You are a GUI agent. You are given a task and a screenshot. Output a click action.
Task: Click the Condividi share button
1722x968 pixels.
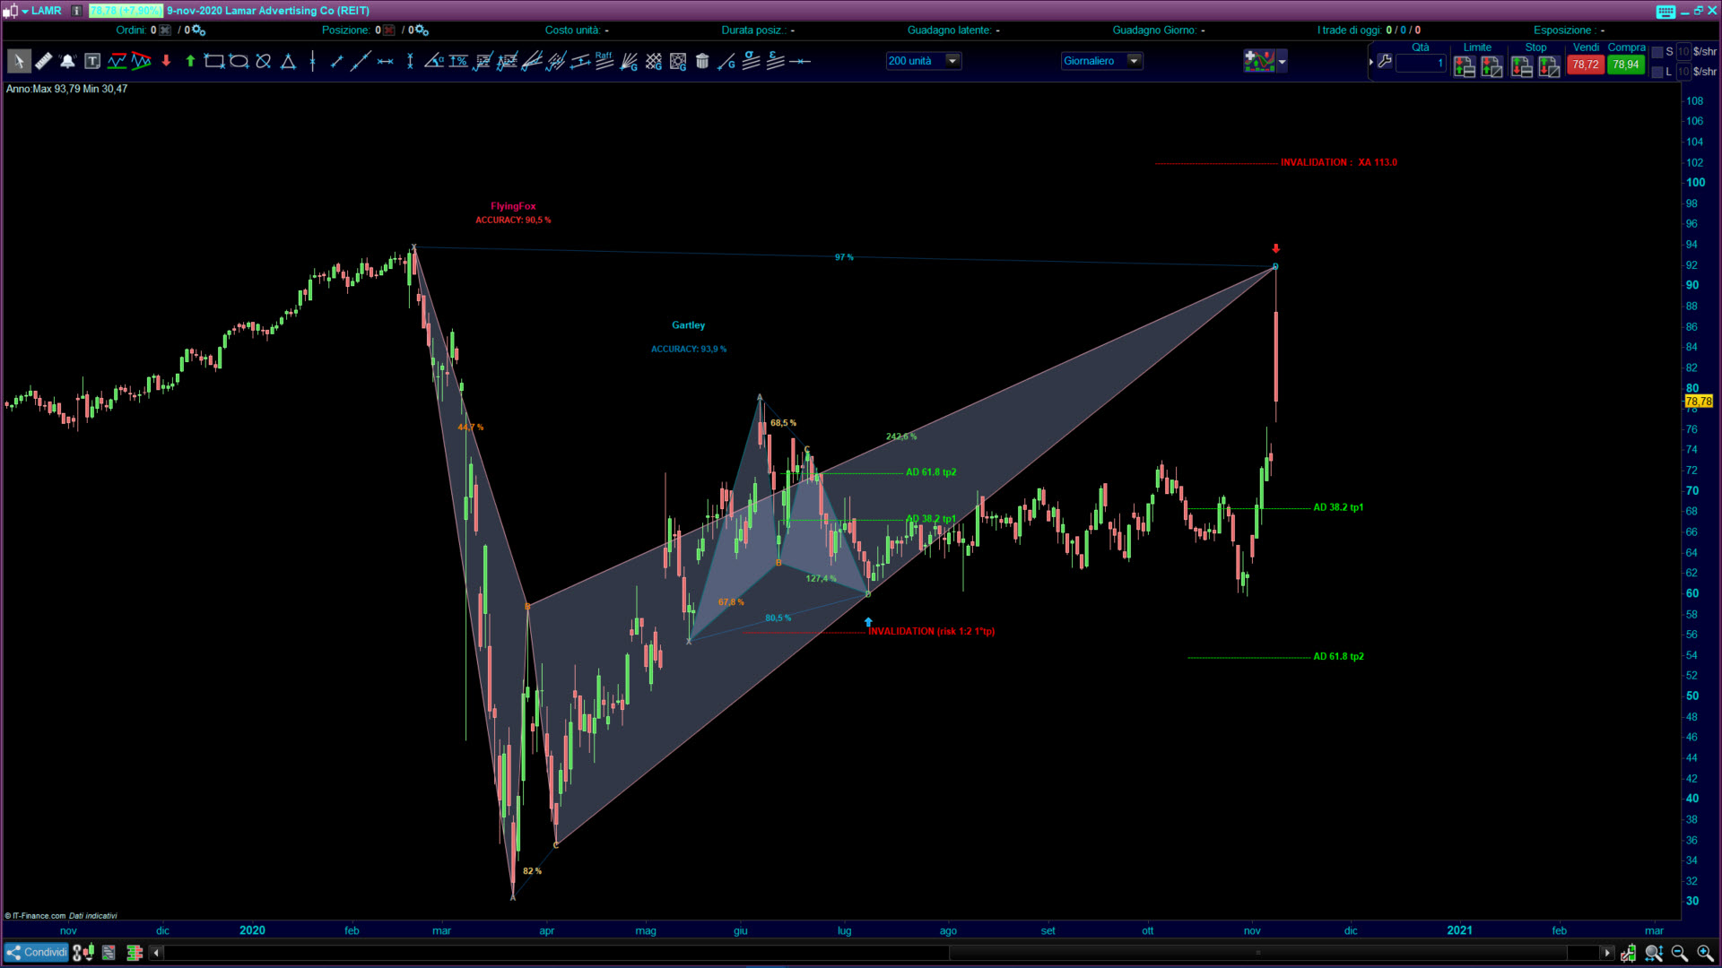[x=37, y=953]
